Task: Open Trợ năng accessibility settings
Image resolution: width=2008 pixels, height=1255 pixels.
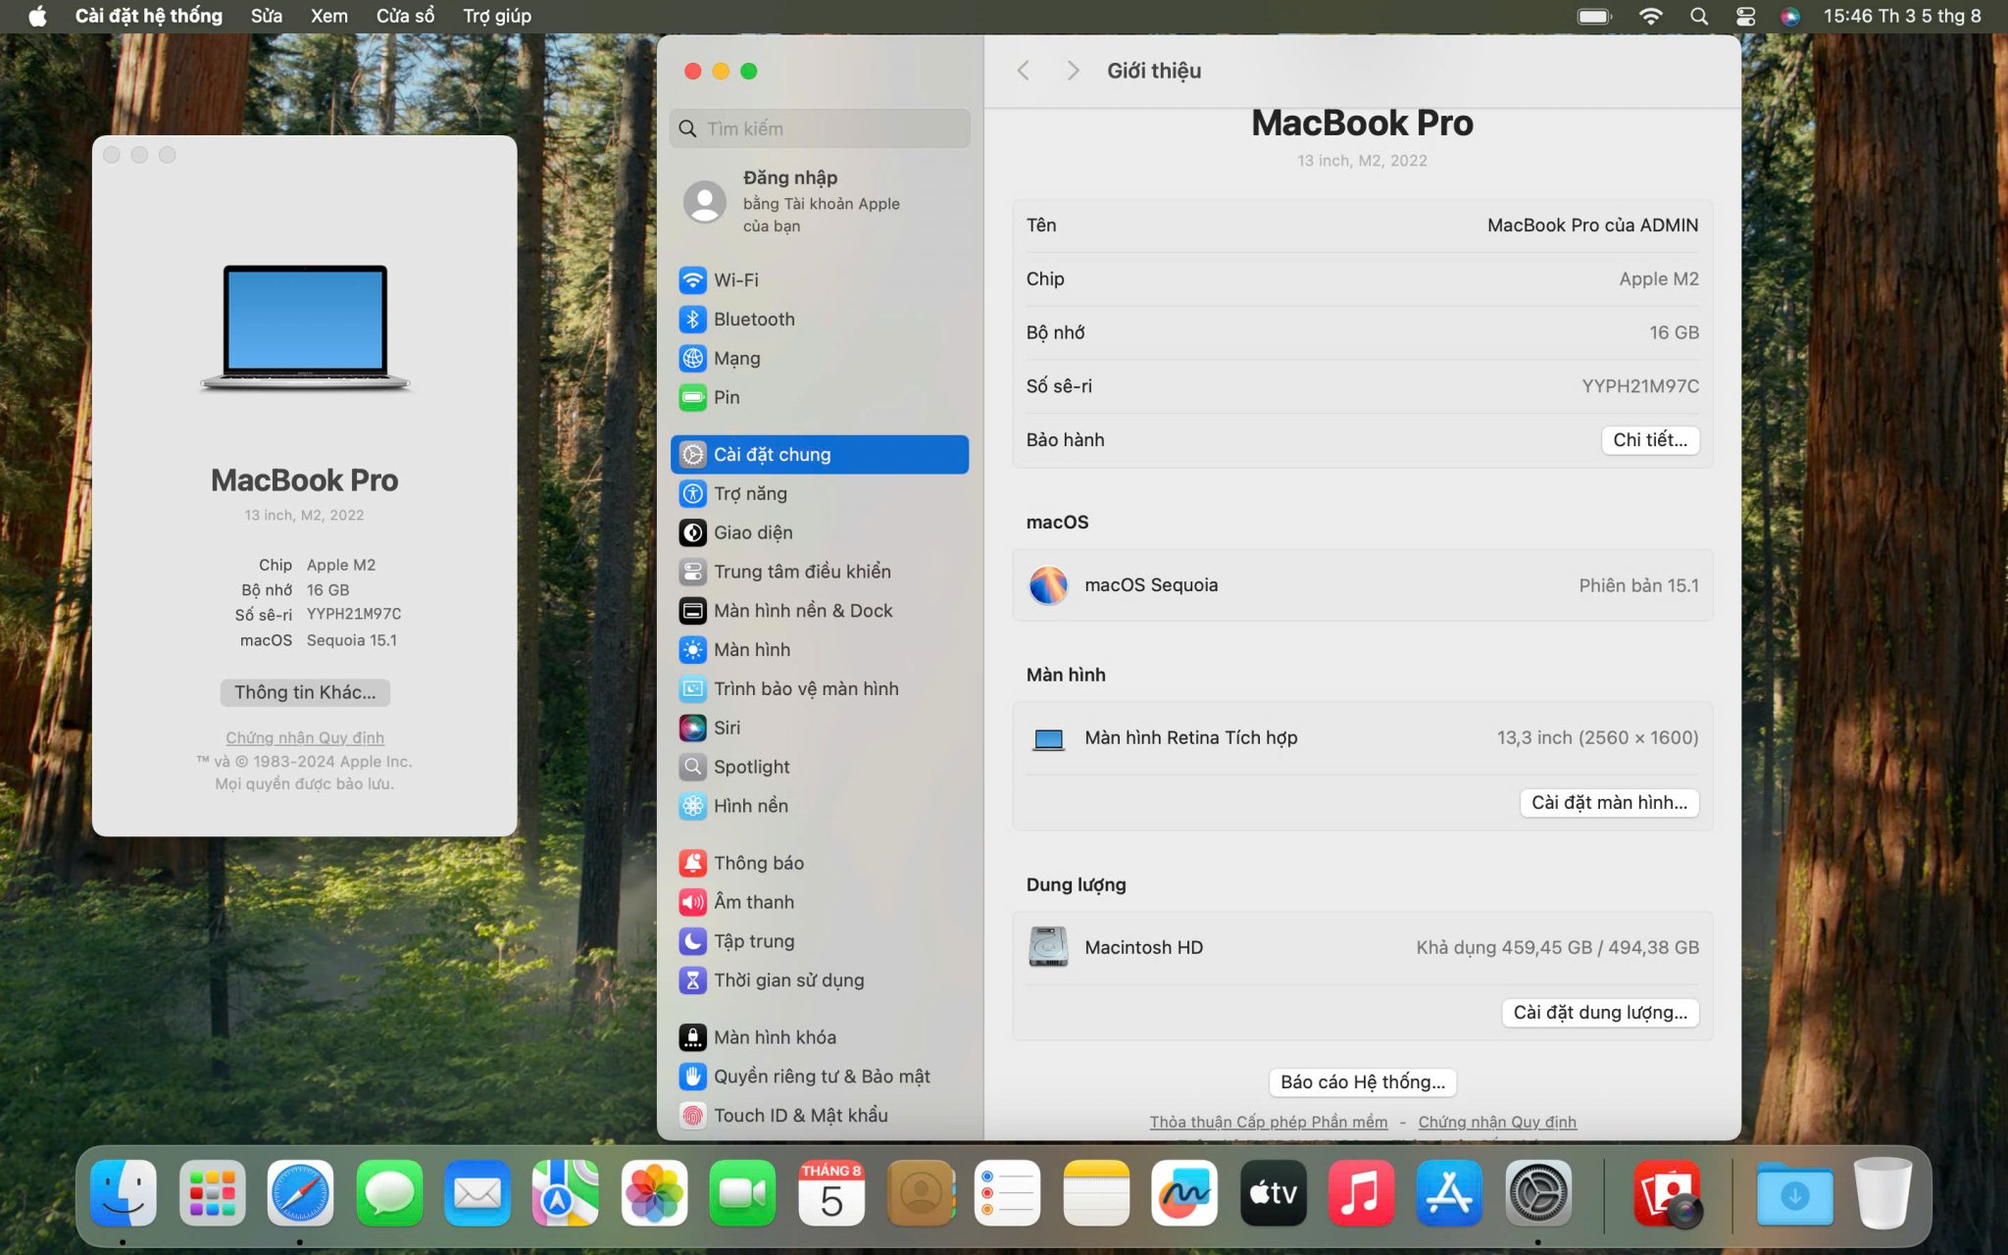Action: click(x=820, y=493)
